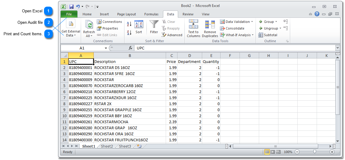
Task: Click the Undo icon in Quick Access toolbar
Action: [x=78, y=6]
